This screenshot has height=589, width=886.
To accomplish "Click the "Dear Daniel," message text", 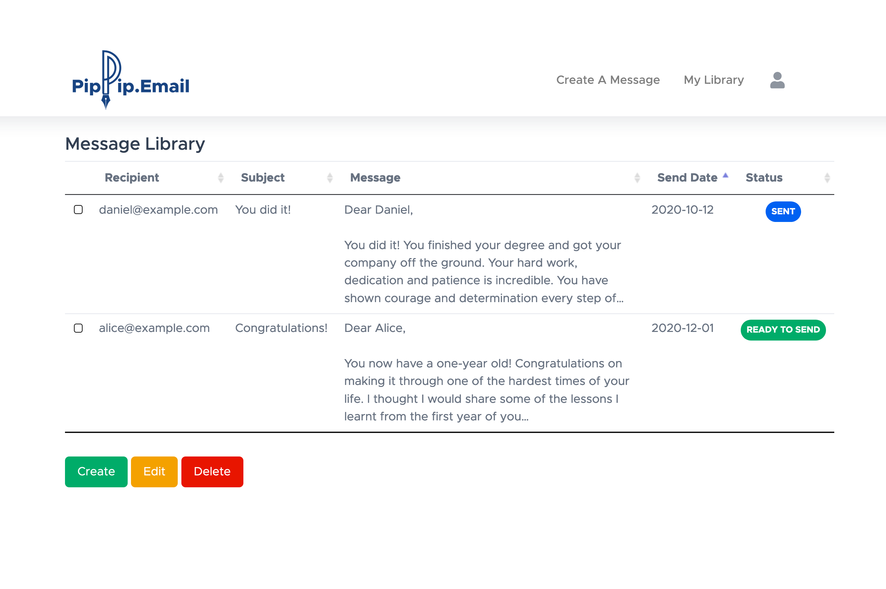I will point(379,210).
